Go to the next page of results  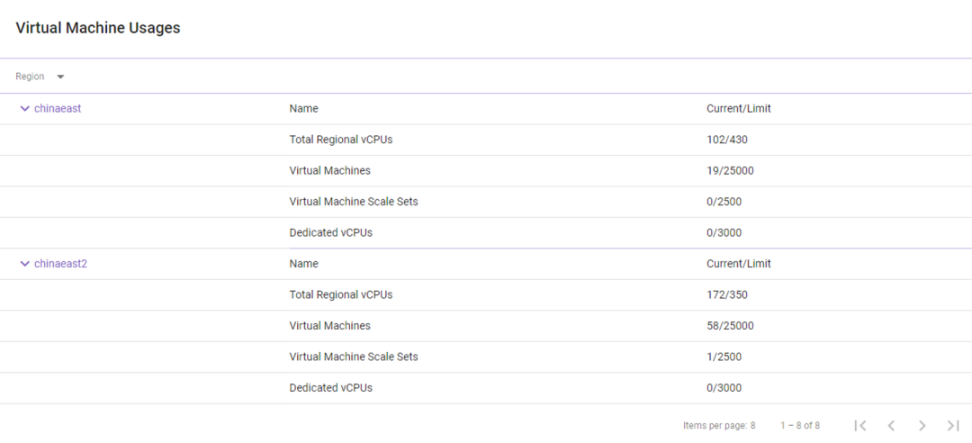(922, 425)
